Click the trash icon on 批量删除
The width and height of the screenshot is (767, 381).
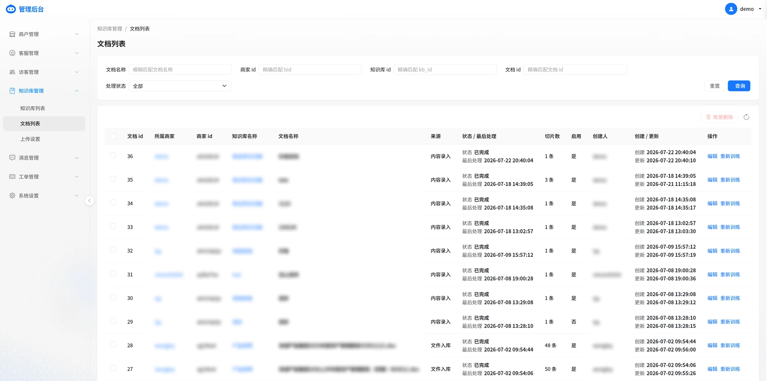point(709,117)
